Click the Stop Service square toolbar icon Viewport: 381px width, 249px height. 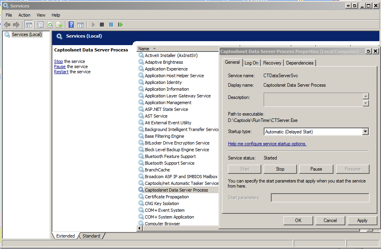(x=102, y=25)
